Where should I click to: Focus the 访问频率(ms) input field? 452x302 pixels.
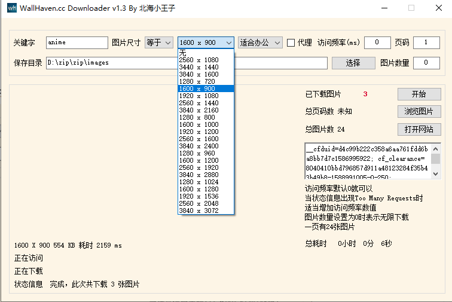click(x=377, y=42)
